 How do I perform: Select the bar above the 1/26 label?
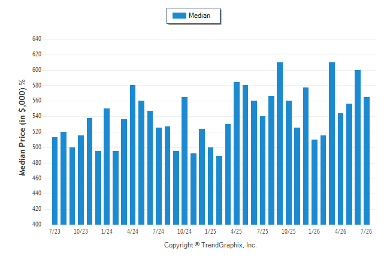(315, 182)
